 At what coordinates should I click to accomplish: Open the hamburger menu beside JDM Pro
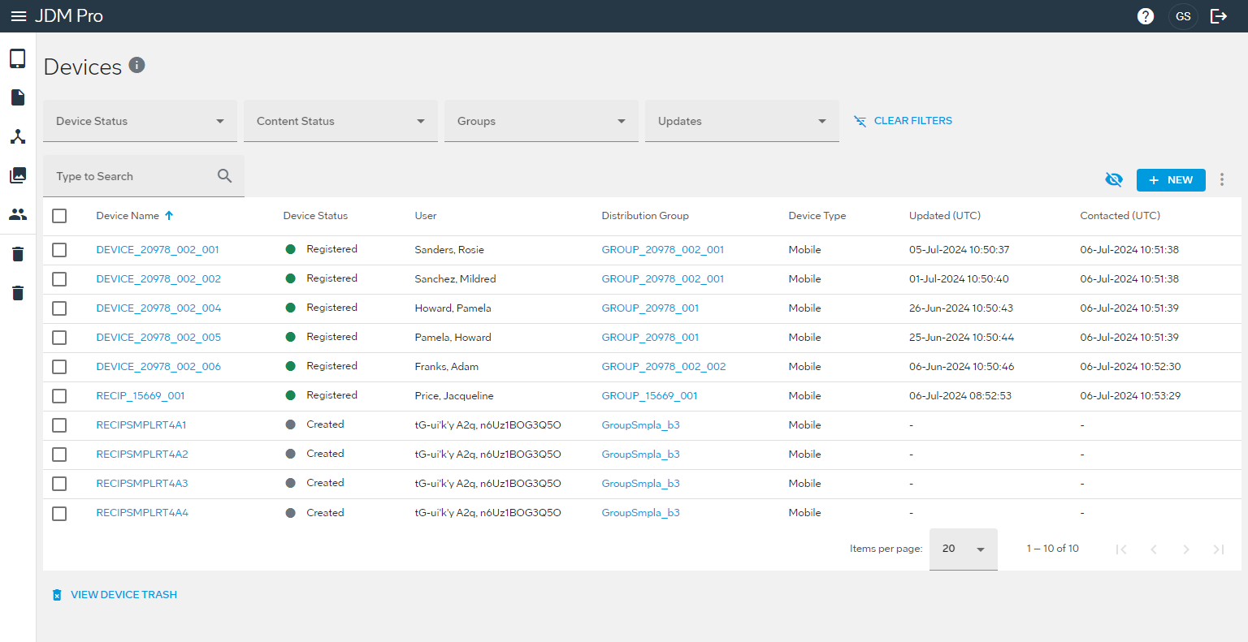tap(18, 16)
